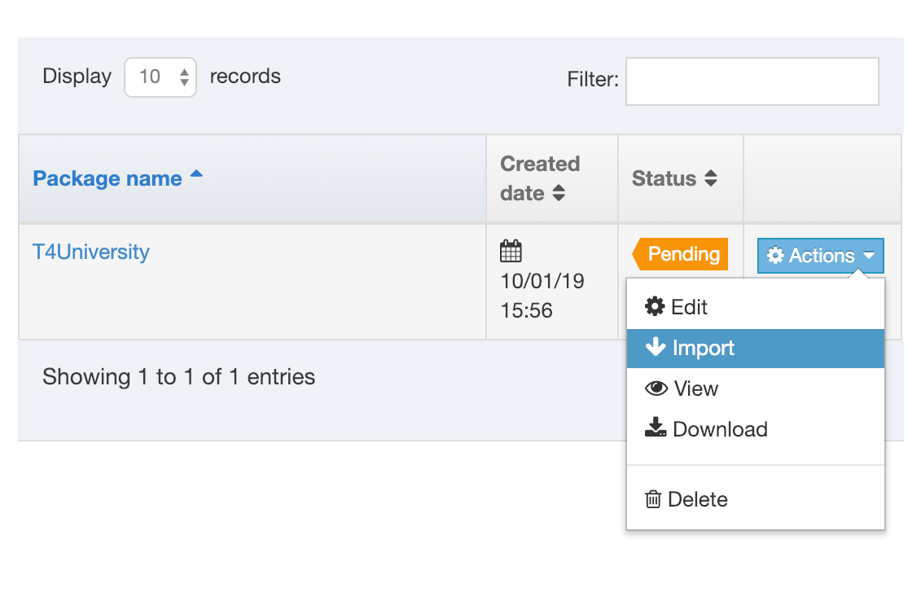Open the T4University package link
Viewport: 921px width, 597px height.
point(91,252)
